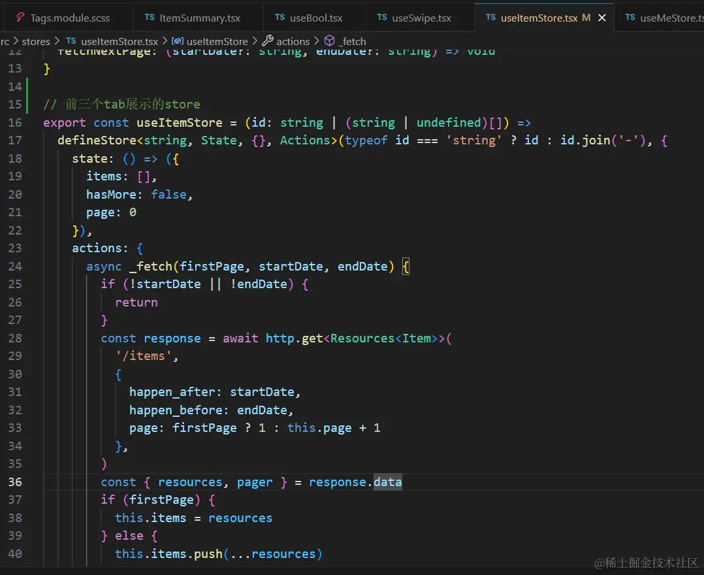Switch to the Tags.module.scss tab

[x=70, y=18]
